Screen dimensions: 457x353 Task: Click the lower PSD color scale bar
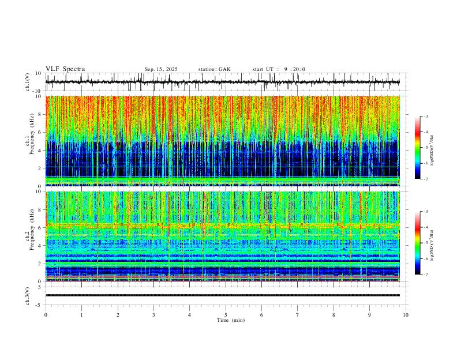click(418, 243)
